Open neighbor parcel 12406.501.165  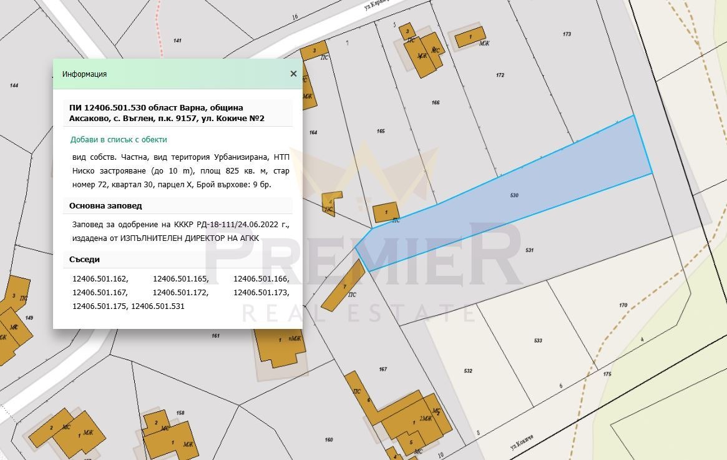pyautogui.click(x=180, y=279)
